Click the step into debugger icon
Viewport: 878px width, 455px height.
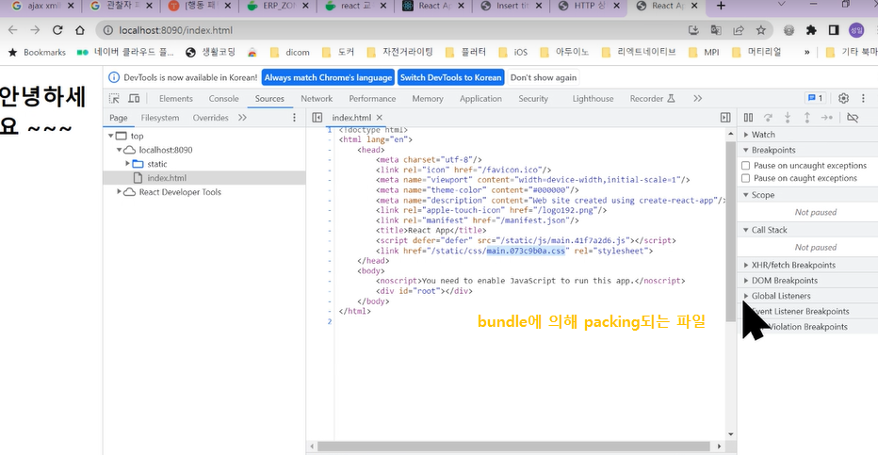(x=788, y=118)
